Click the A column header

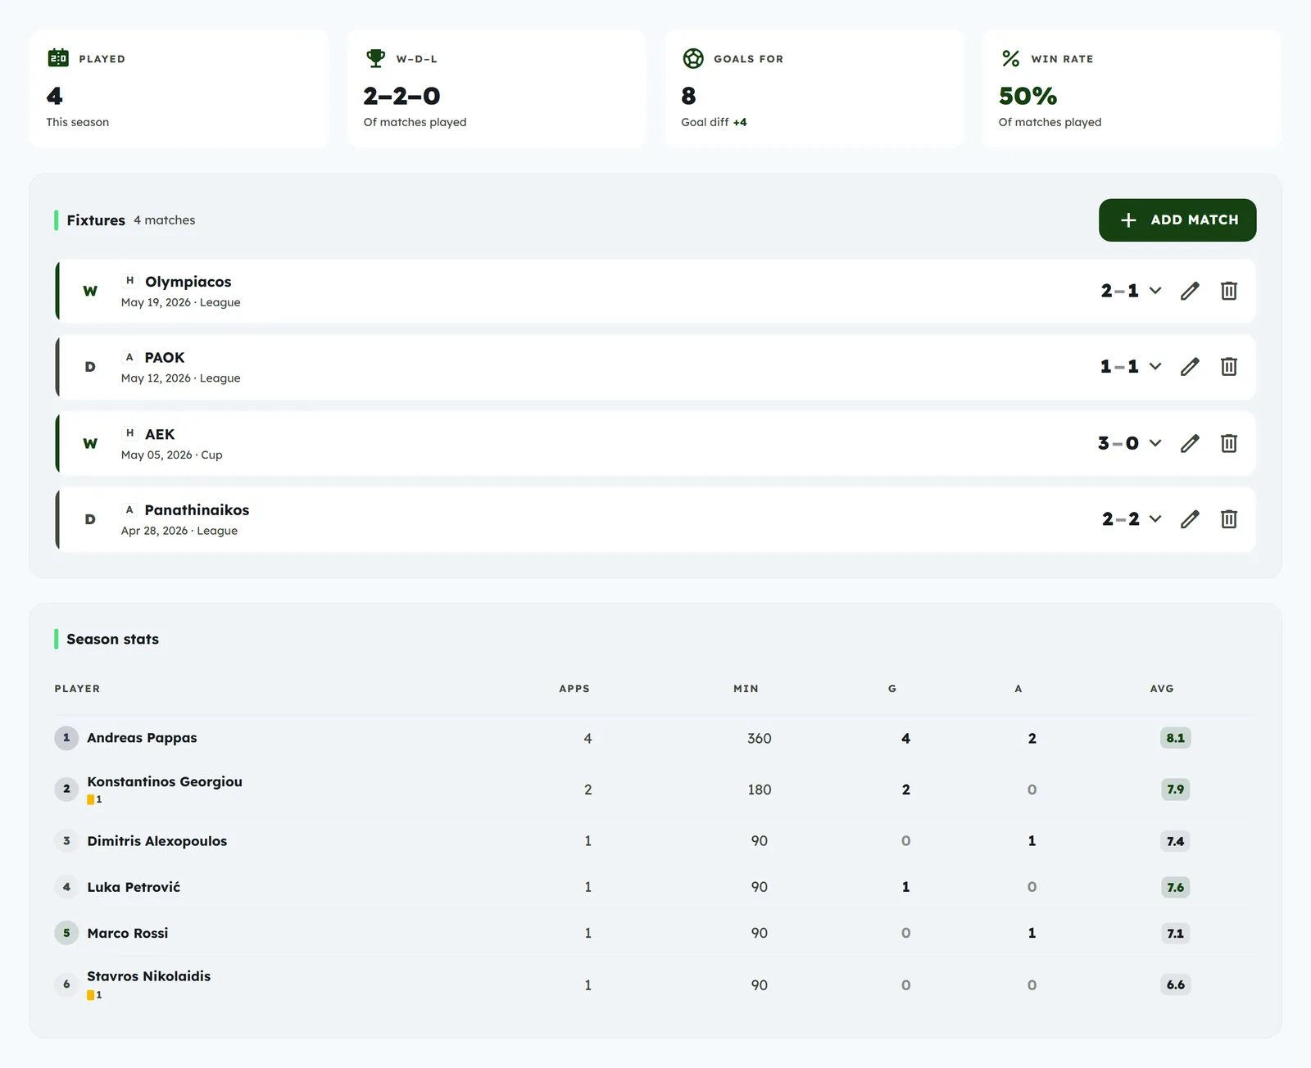tap(1018, 689)
